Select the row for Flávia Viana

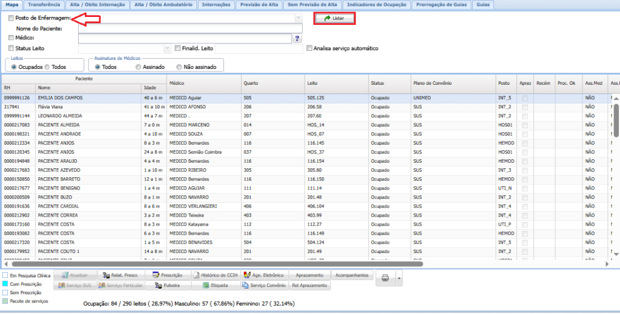tap(307, 106)
